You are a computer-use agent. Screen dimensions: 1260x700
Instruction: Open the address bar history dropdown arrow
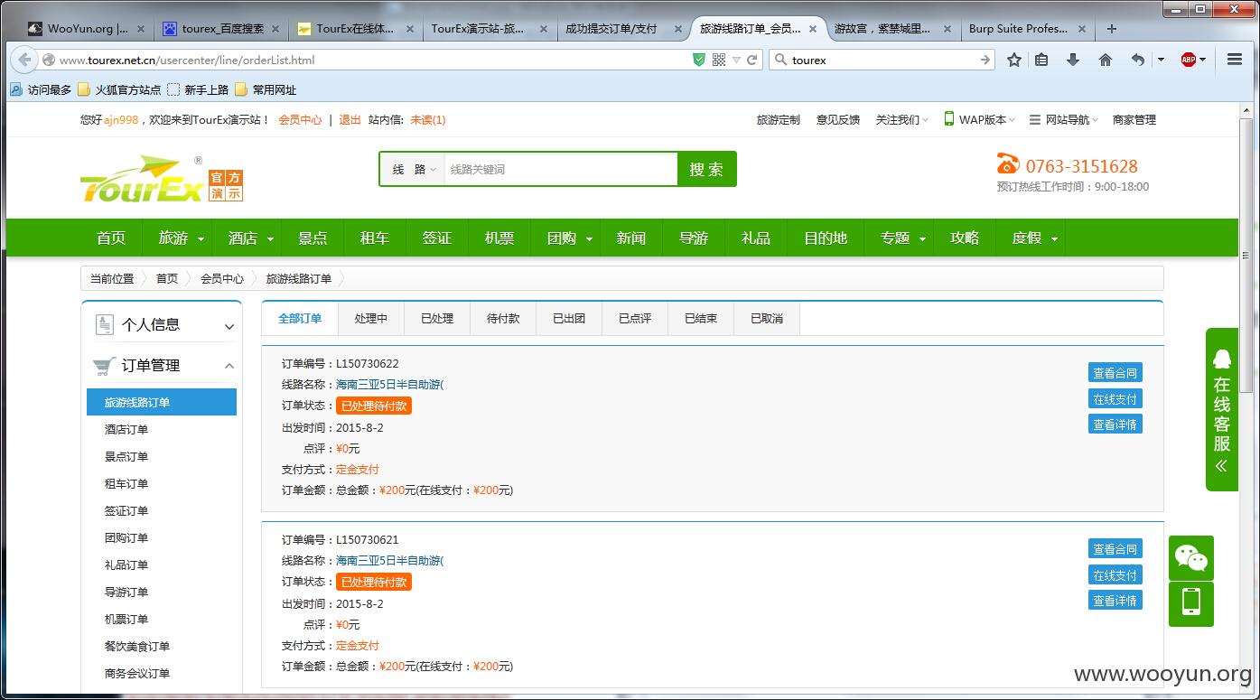(736, 60)
